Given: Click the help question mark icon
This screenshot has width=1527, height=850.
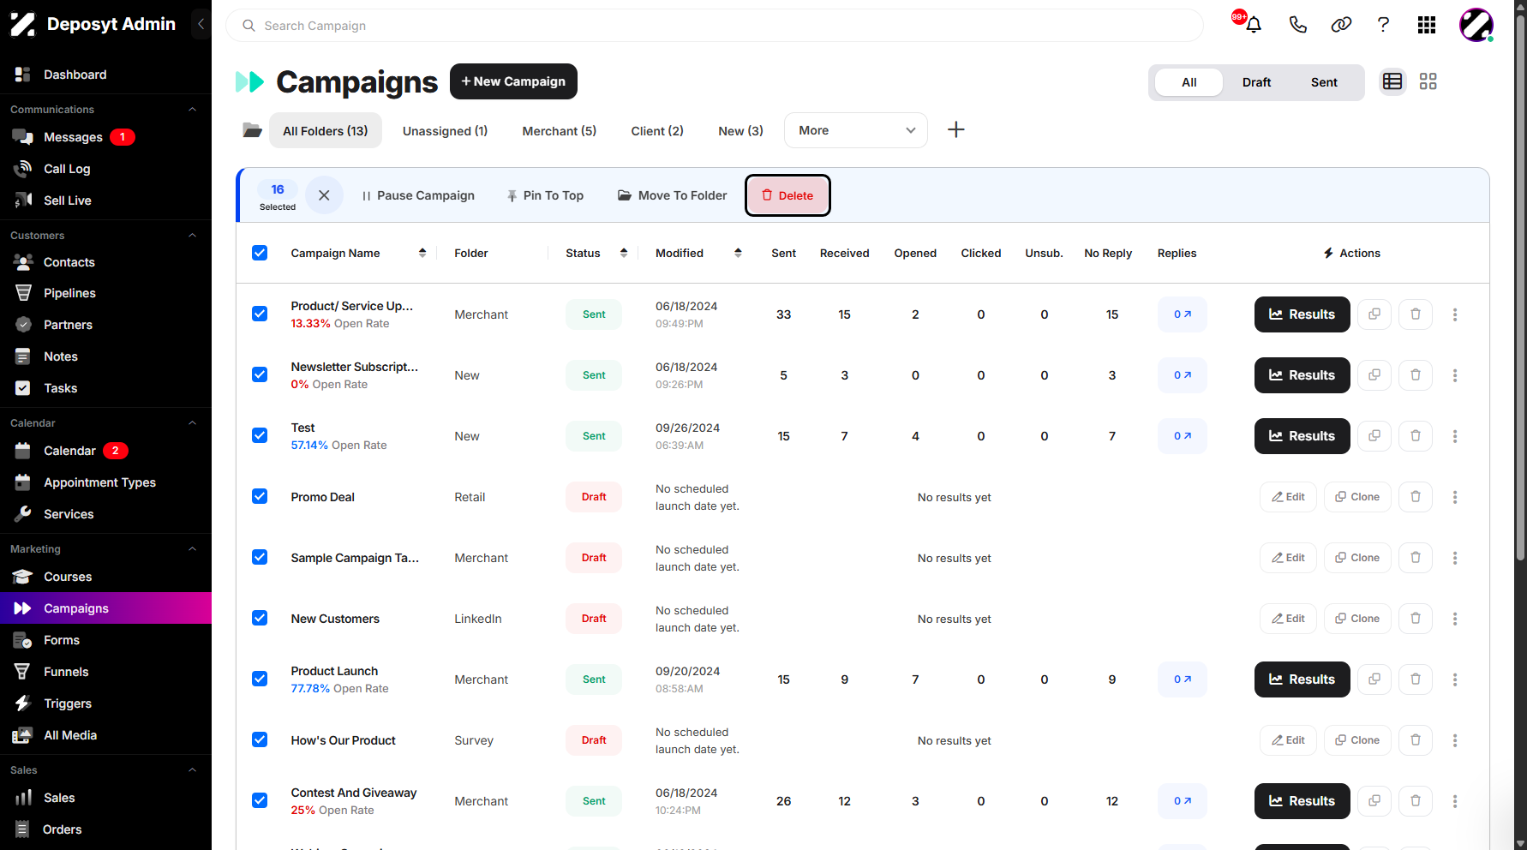Looking at the screenshot, I should [1383, 25].
